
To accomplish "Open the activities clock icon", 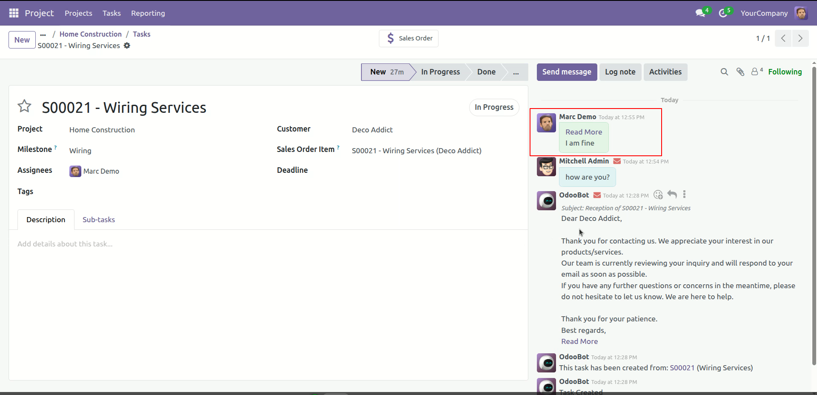I will [723, 13].
